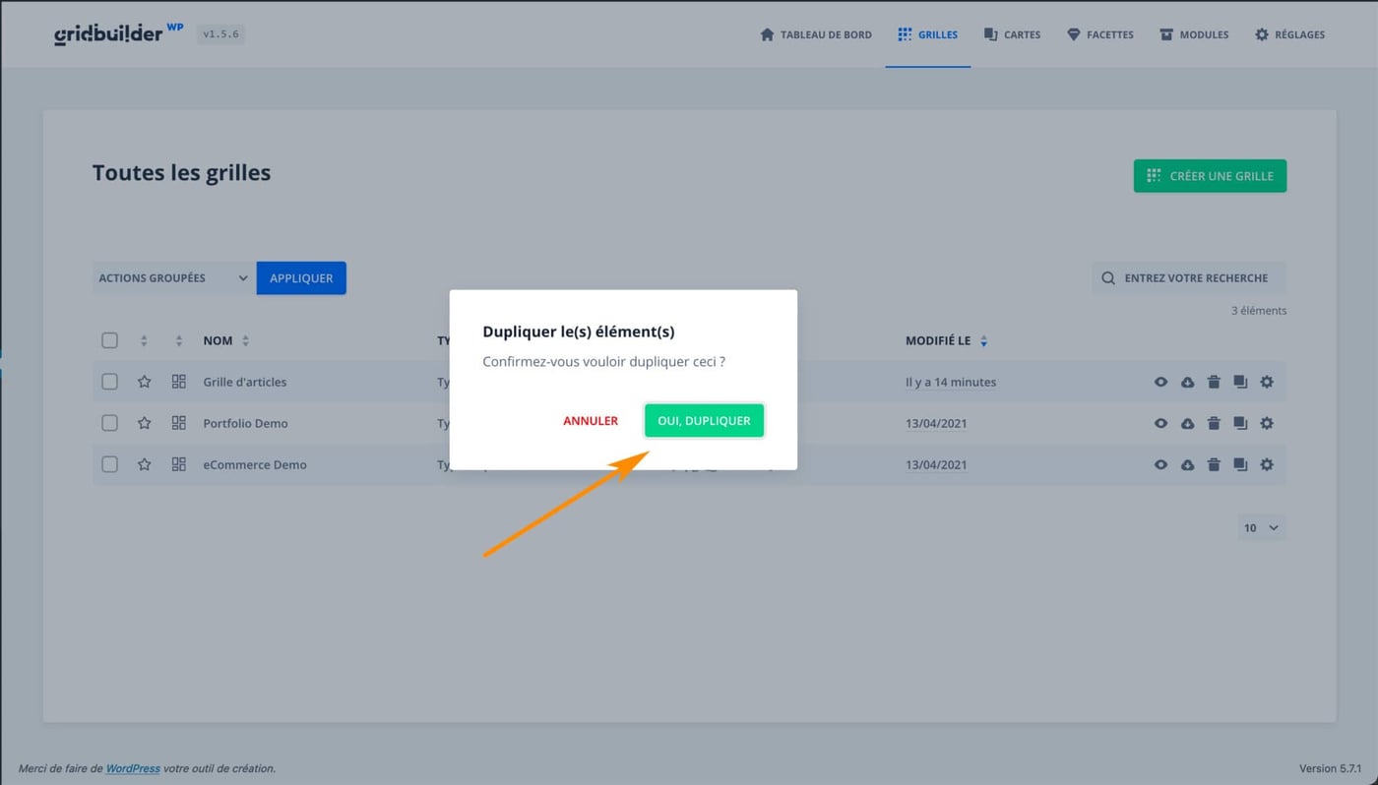Star the Grille d'articles grid as favorite
Viewport: 1378px width, 785px height.
click(x=145, y=382)
